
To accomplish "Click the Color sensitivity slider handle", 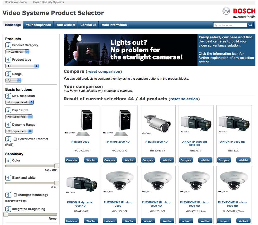I will [57, 166].
